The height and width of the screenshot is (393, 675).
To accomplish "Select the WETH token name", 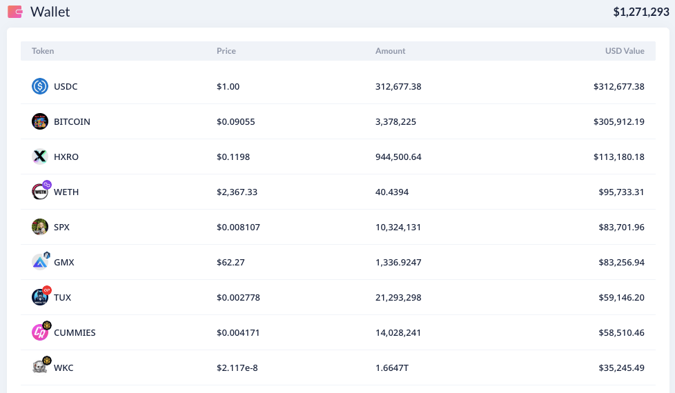I will pyautogui.click(x=66, y=192).
